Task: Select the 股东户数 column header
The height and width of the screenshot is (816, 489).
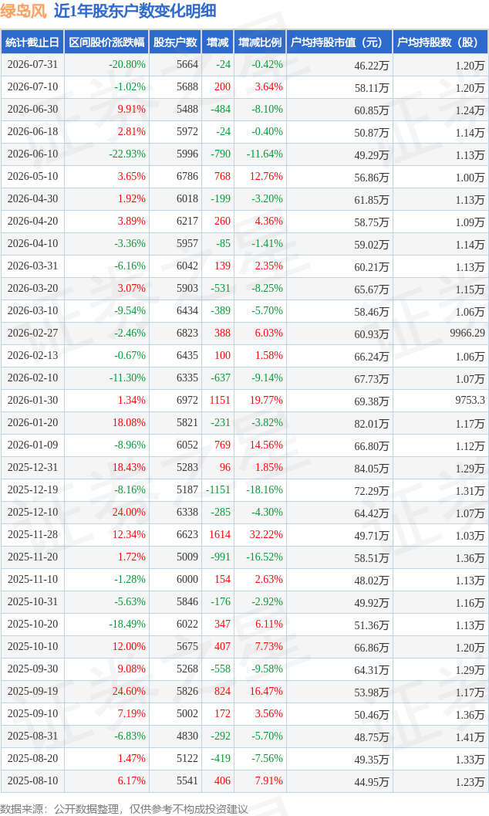Action: (175, 42)
